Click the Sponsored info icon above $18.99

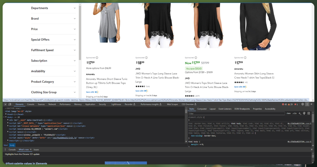pos(146,58)
